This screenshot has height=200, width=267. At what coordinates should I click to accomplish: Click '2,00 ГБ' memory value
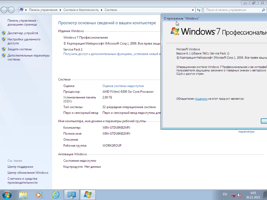coord(107,97)
